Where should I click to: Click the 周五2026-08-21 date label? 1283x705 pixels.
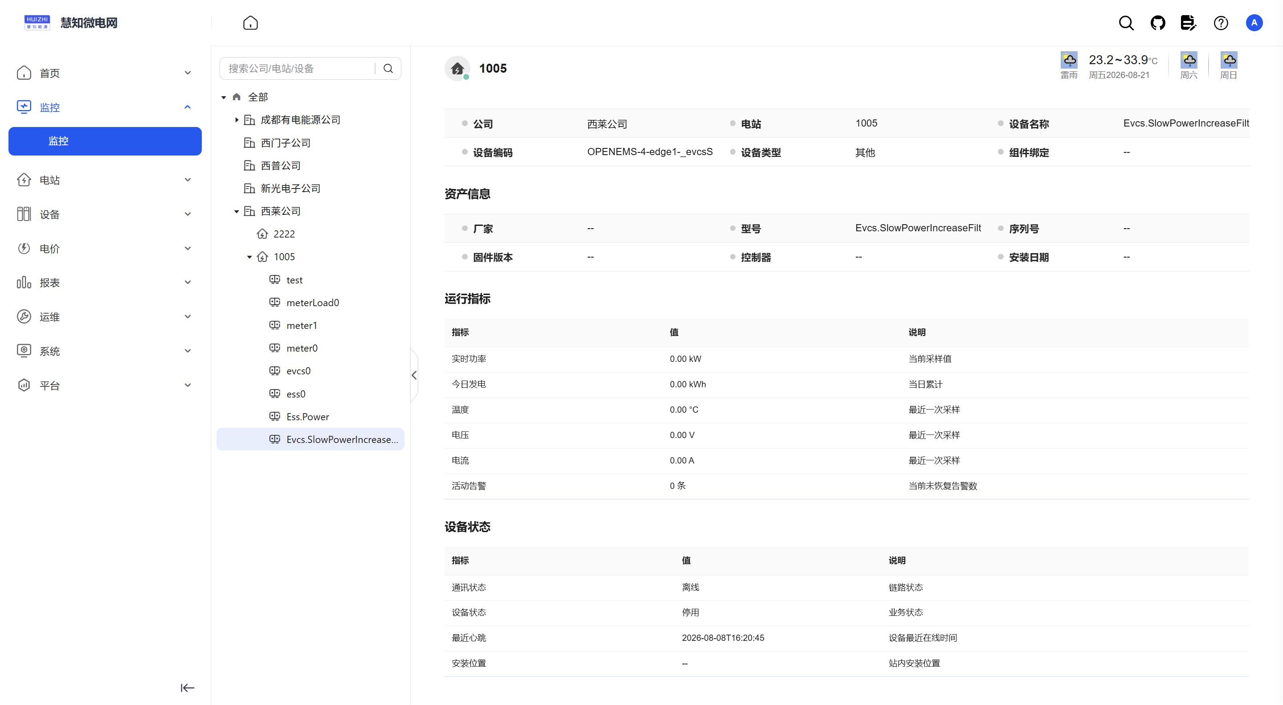(1119, 75)
